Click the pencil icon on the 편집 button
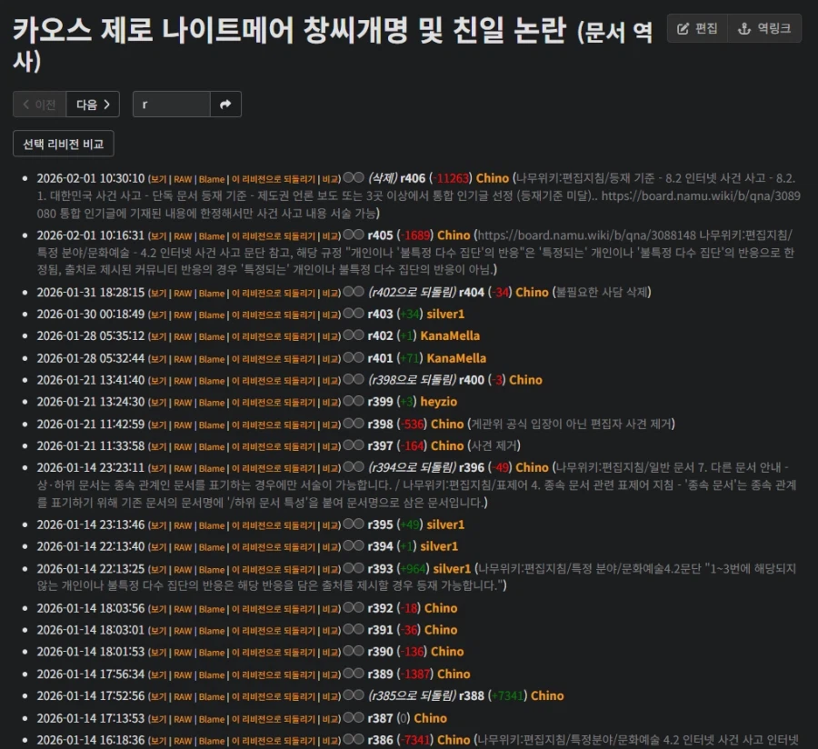The width and height of the screenshot is (818, 749). coord(684,28)
